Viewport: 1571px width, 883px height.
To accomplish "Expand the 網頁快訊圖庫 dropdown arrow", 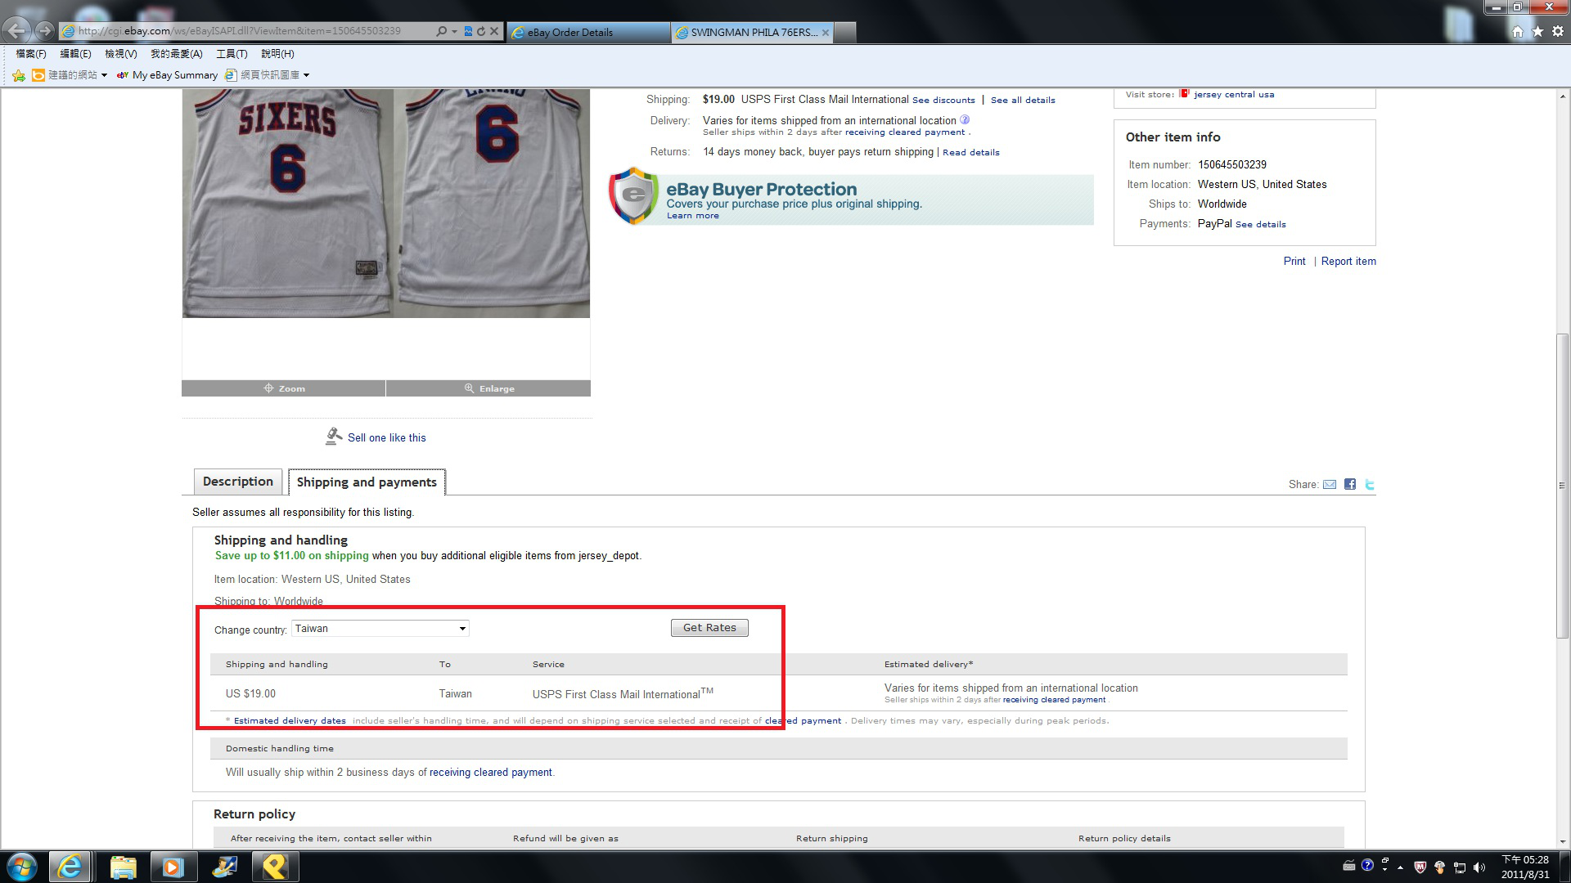I will [x=307, y=75].
